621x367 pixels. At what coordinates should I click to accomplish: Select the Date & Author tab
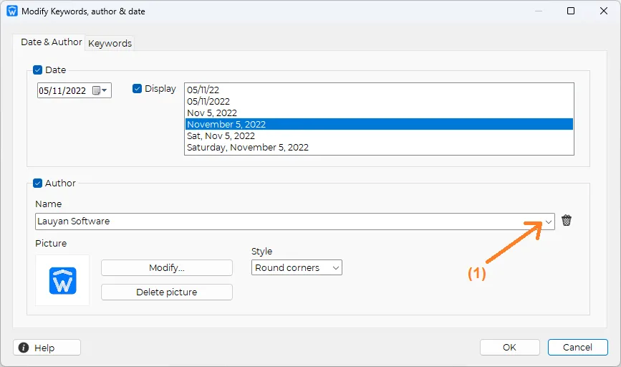[51, 42]
